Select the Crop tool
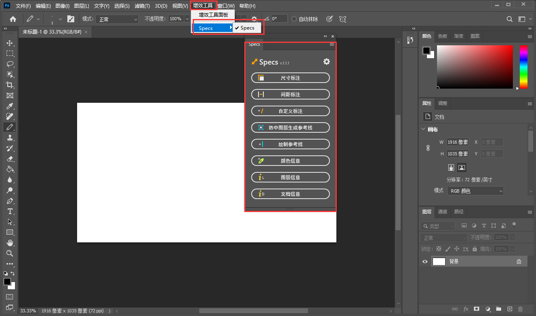The height and width of the screenshot is (316, 536). click(10, 85)
